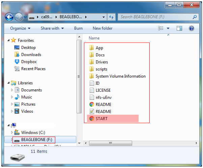The height and width of the screenshot is (168, 203).
Task: Expand Windows (C:) drive
Action: (x=12, y=132)
